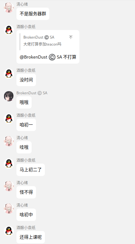Open penguin avatar beside the quoted reply

click(9, 30)
